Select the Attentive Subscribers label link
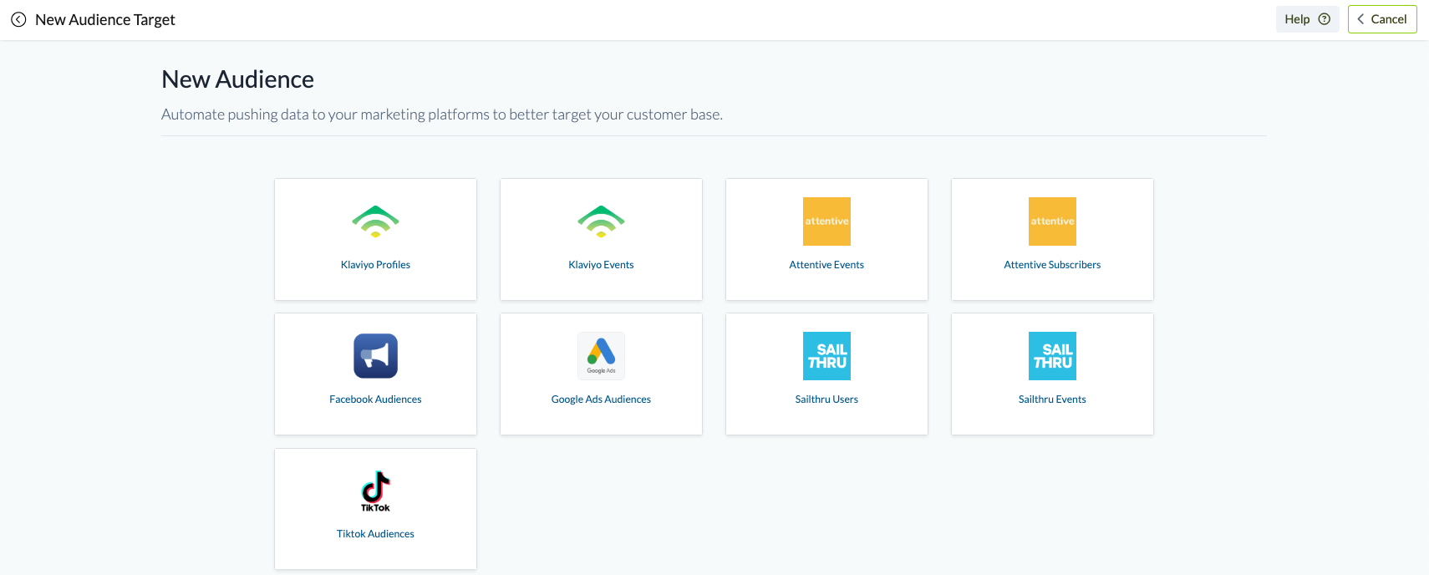The height and width of the screenshot is (575, 1429). [x=1052, y=265]
